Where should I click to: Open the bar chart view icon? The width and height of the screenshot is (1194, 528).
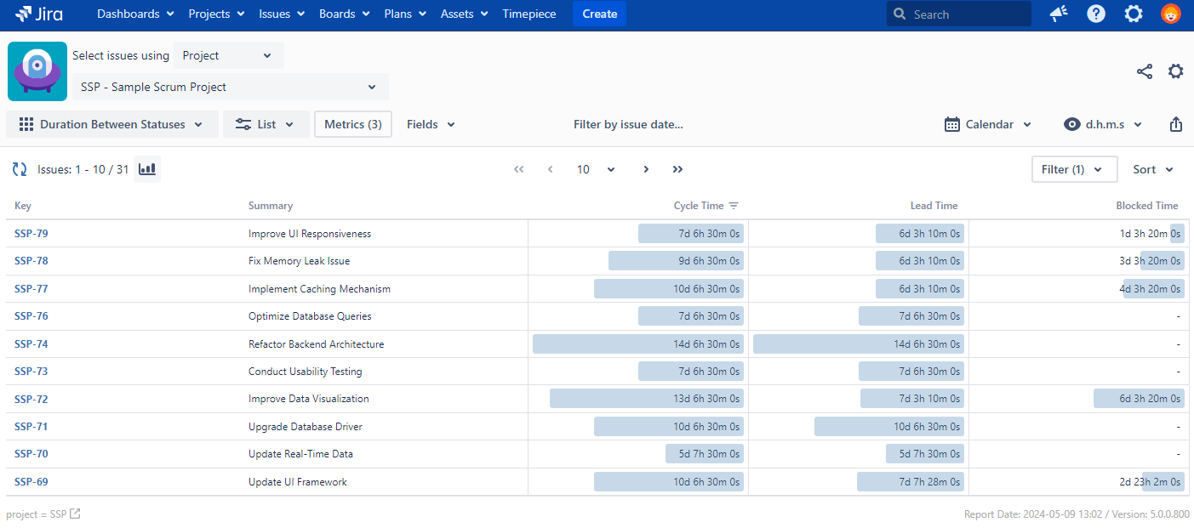pyautogui.click(x=147, y=169)
